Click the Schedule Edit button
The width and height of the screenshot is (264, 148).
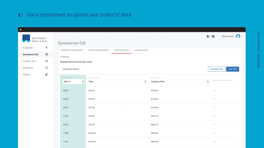[x=217, y=69]
